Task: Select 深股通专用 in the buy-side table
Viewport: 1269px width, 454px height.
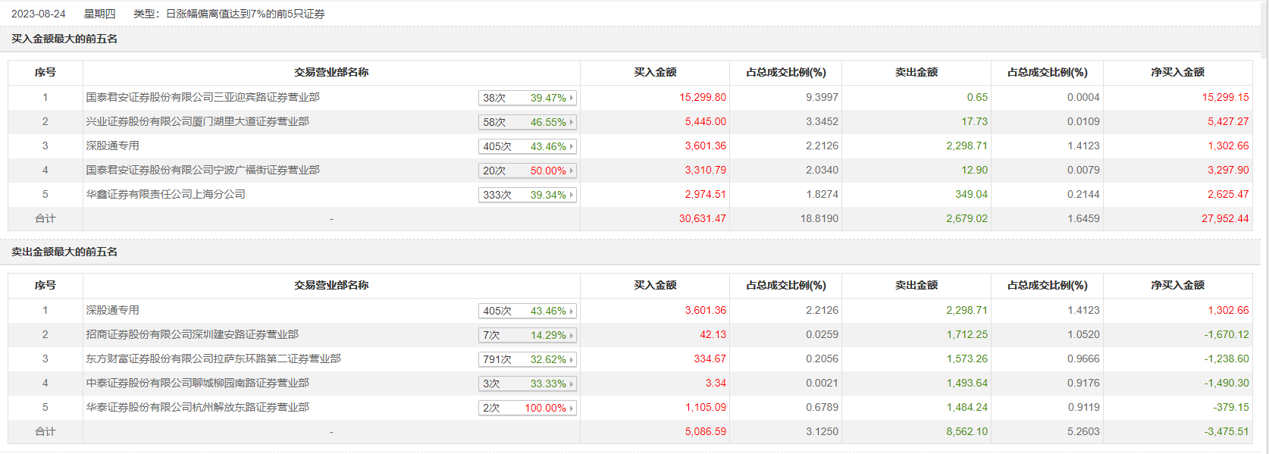Action: [x=112, y=146]
